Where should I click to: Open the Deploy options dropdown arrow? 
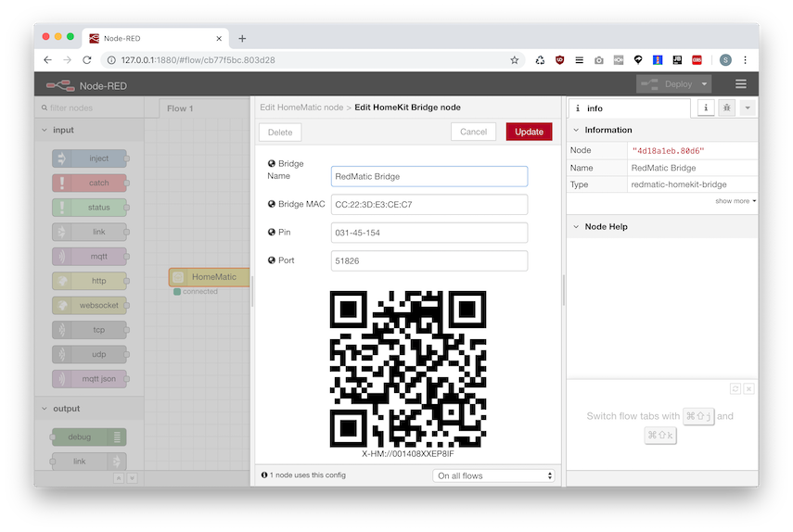coord(703,84)
